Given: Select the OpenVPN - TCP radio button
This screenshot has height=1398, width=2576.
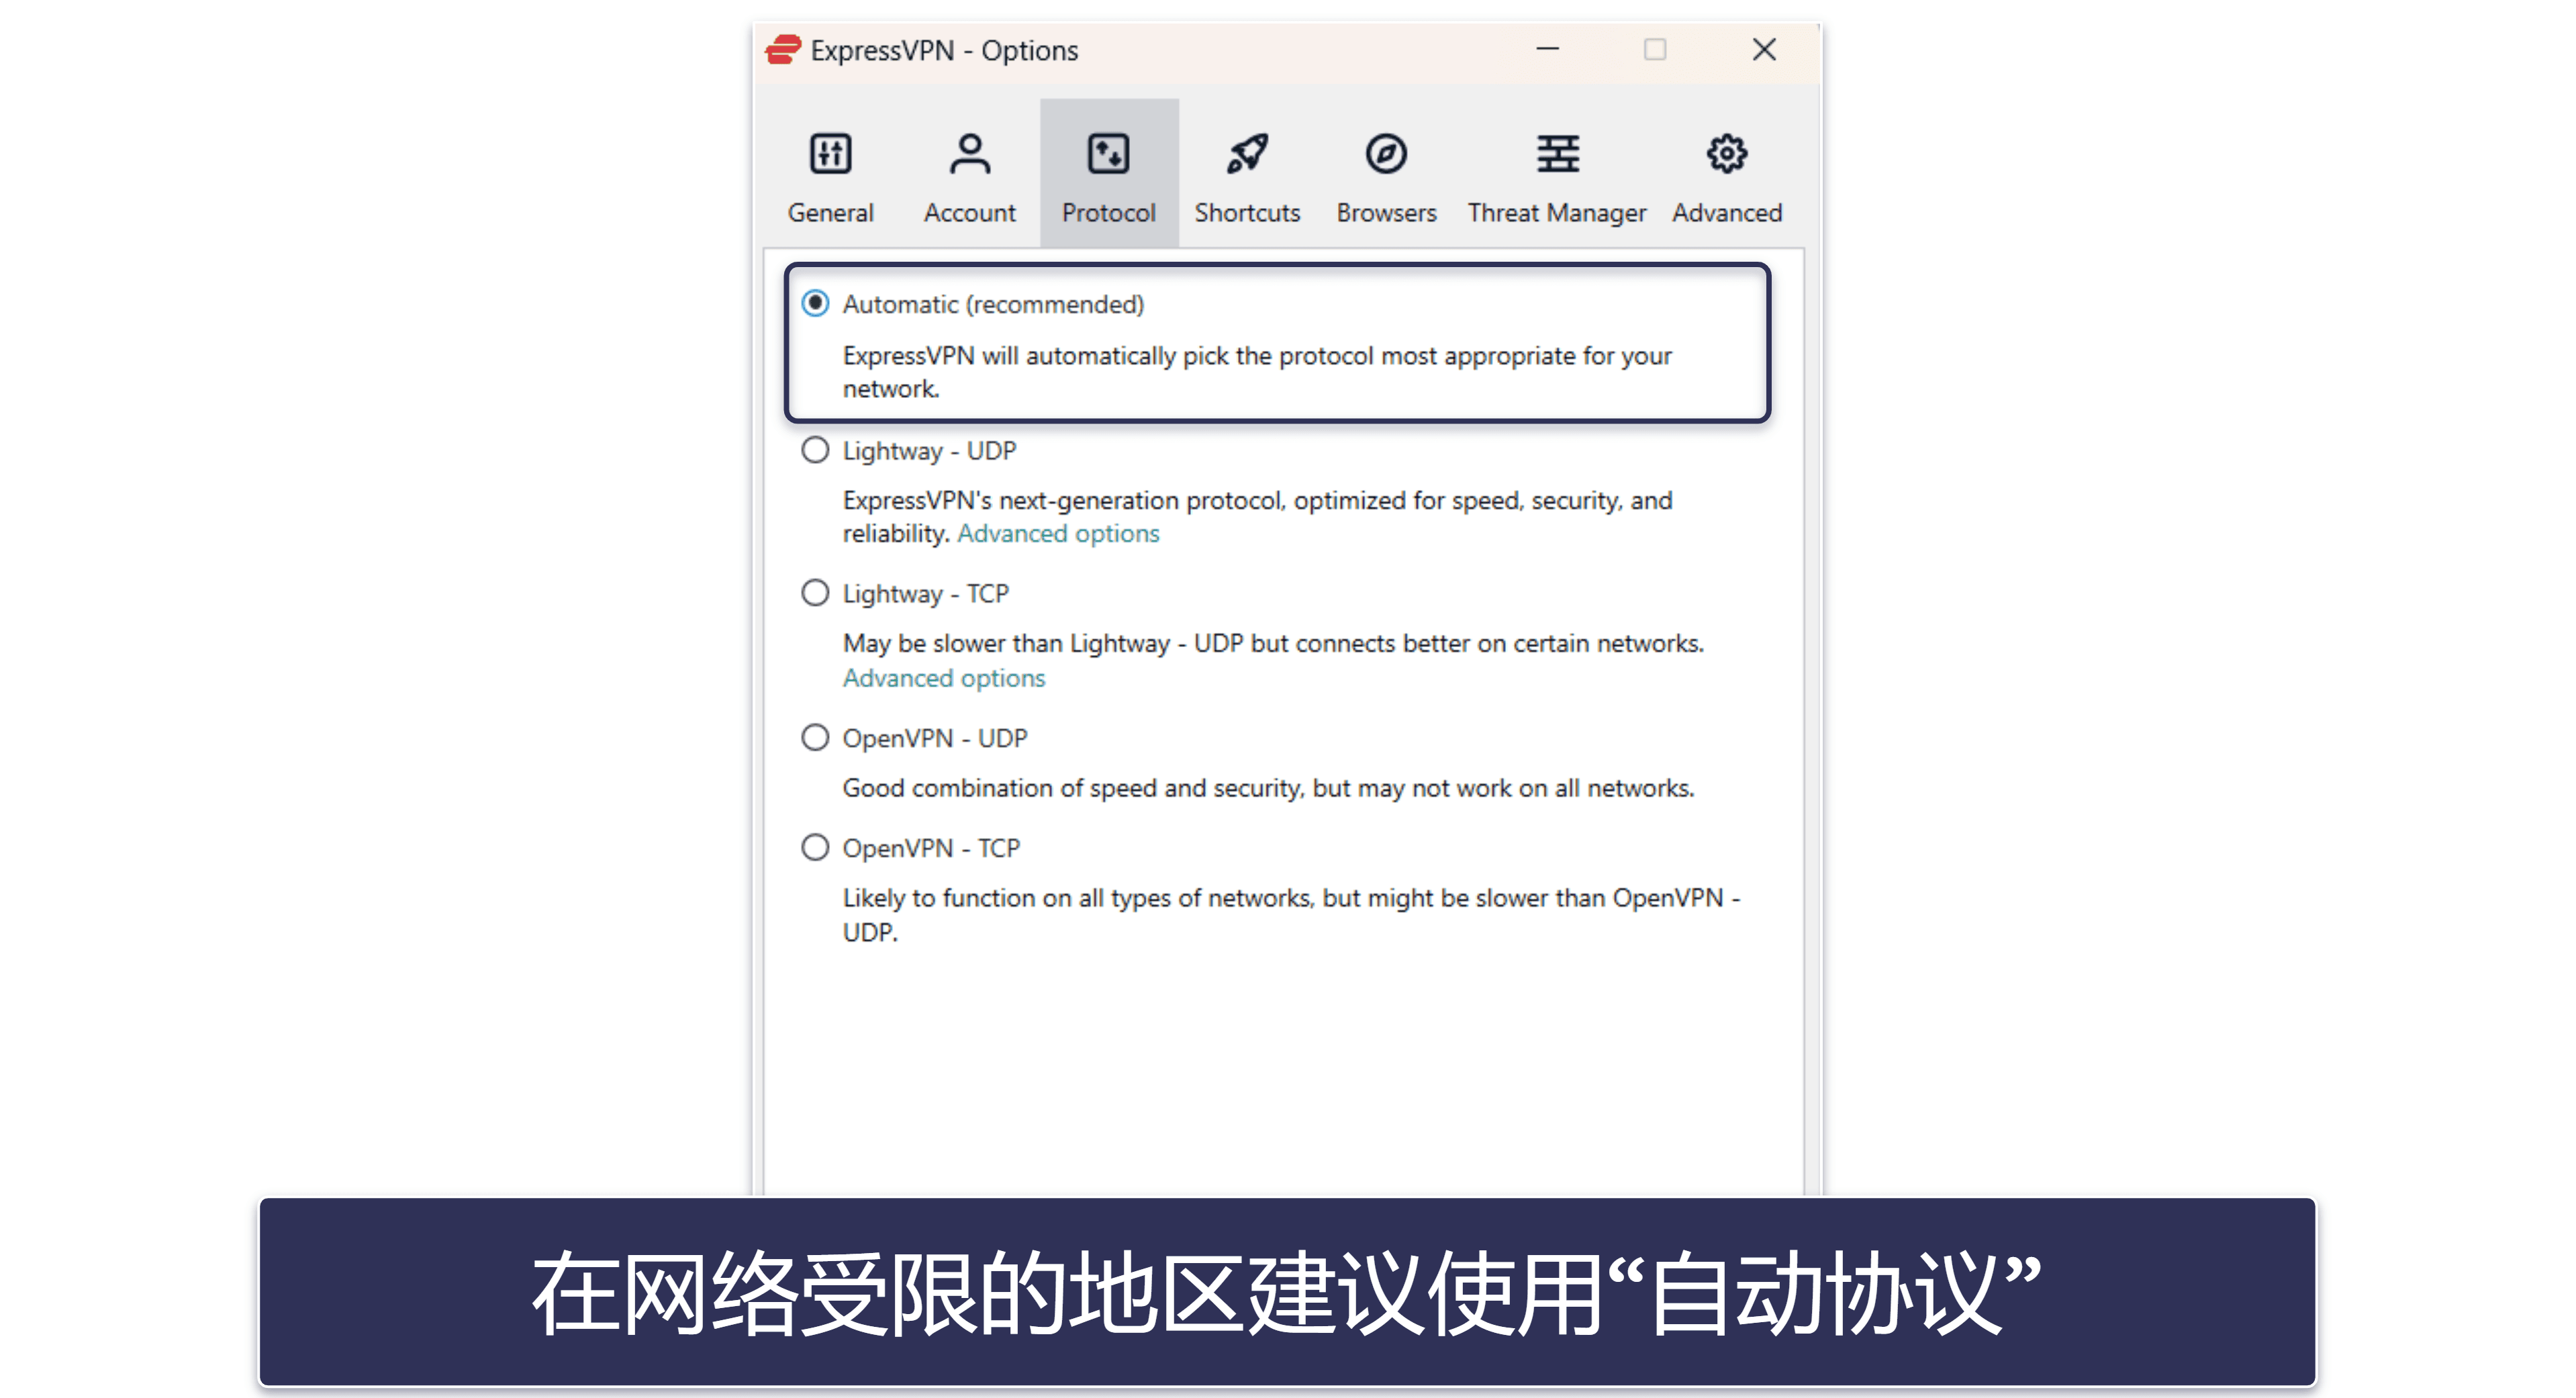Looking at the screenshot, I should (x=815, y=848).
